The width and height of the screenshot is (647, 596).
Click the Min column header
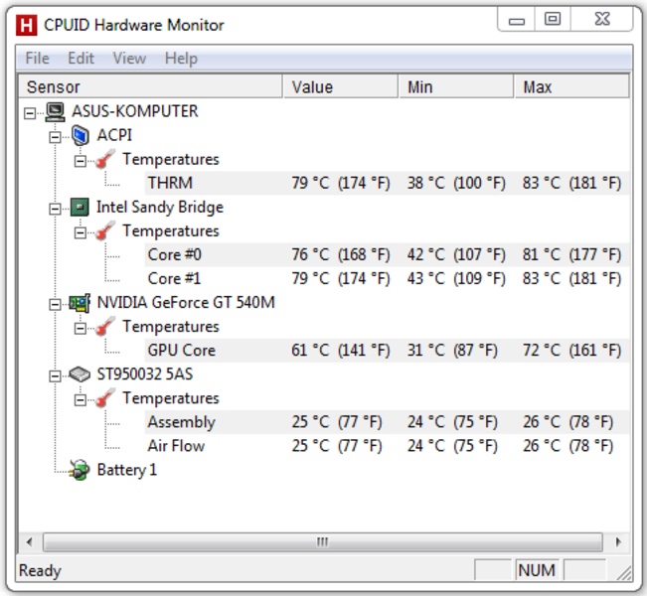click(456, 87)
